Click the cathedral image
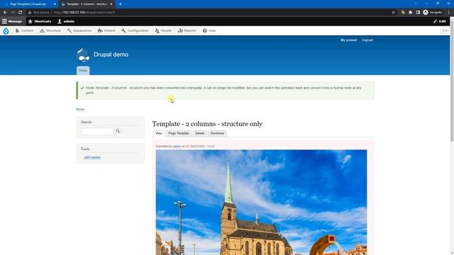This screenshot has width=454, height=255. pyautogui.click(x=261, y=202)
